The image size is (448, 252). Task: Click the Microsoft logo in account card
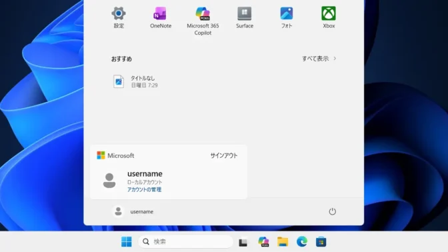pyautogui.click(x=101, y=155)
